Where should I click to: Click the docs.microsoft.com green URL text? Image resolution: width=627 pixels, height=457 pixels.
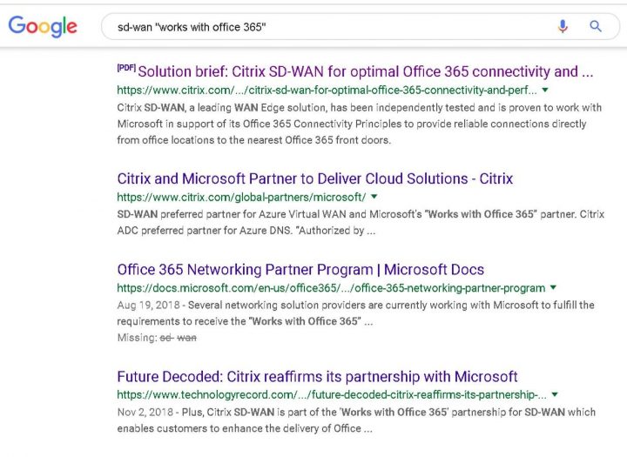(331, 288)
